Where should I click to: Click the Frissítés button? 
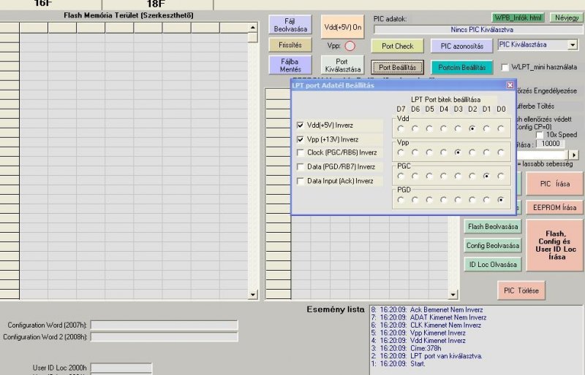coord(290,45)
